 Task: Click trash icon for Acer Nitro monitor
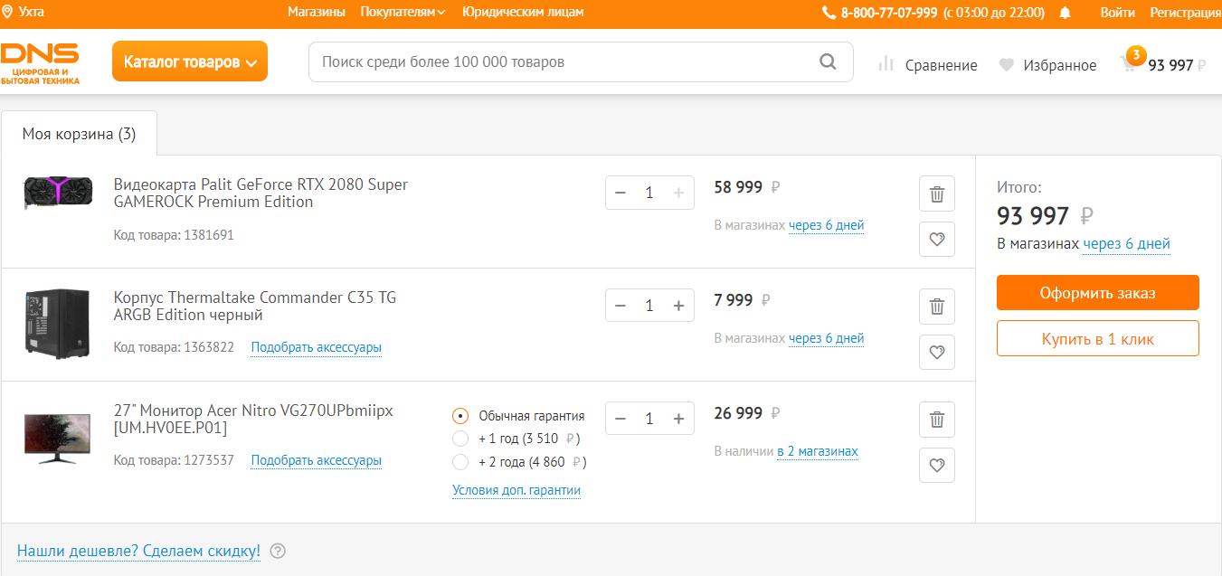coord(937,420)
